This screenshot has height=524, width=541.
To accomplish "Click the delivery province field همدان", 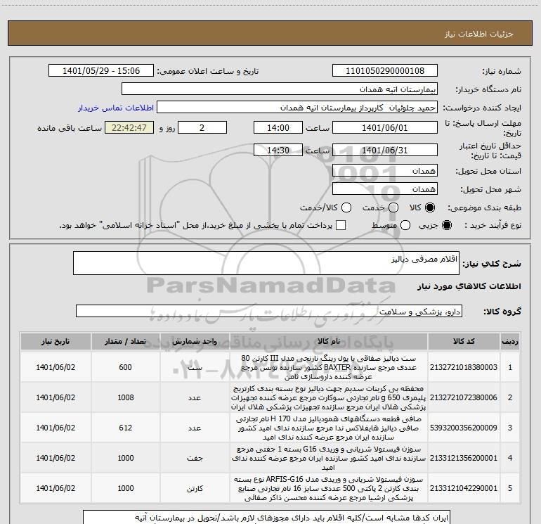I will (x=385, y=170).
